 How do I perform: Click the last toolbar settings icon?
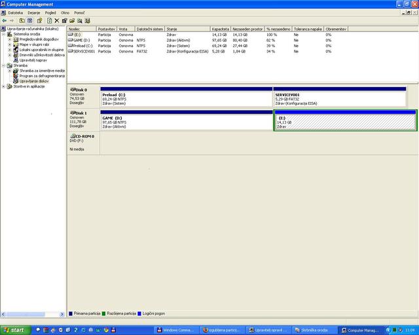pos(87,20)
